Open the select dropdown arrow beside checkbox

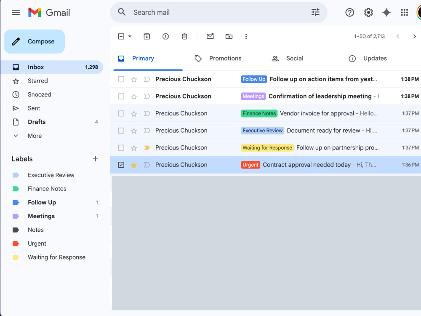(x=130, y=36)
